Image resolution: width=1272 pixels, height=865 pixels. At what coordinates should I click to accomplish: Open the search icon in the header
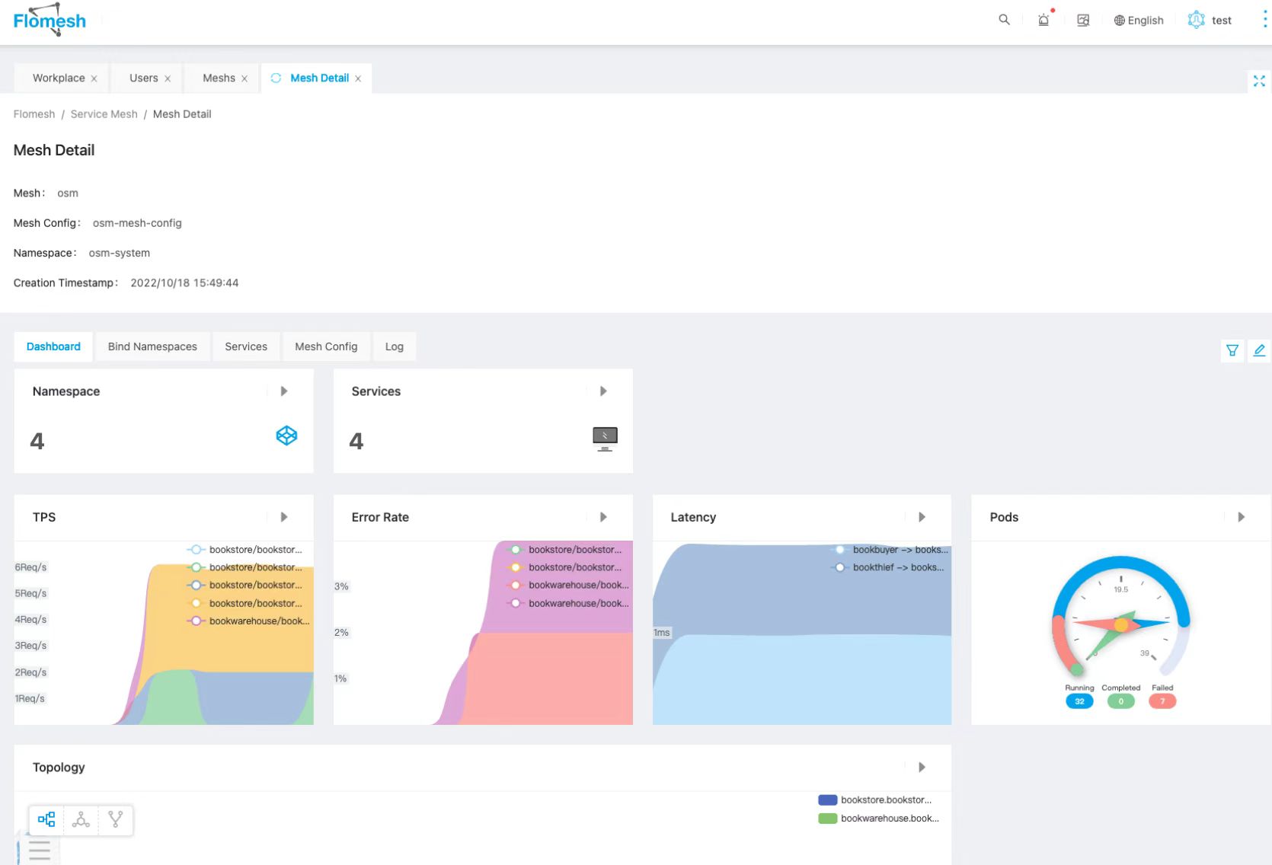pos(1004,20)
